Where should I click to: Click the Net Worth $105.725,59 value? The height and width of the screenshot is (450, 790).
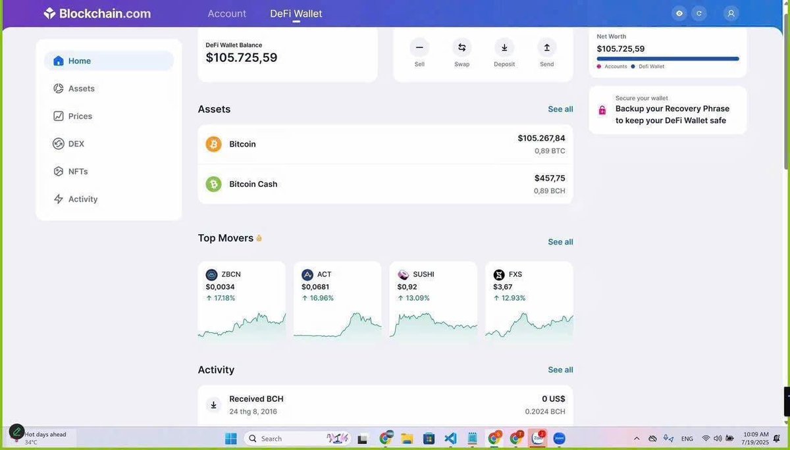pos(621,49)
